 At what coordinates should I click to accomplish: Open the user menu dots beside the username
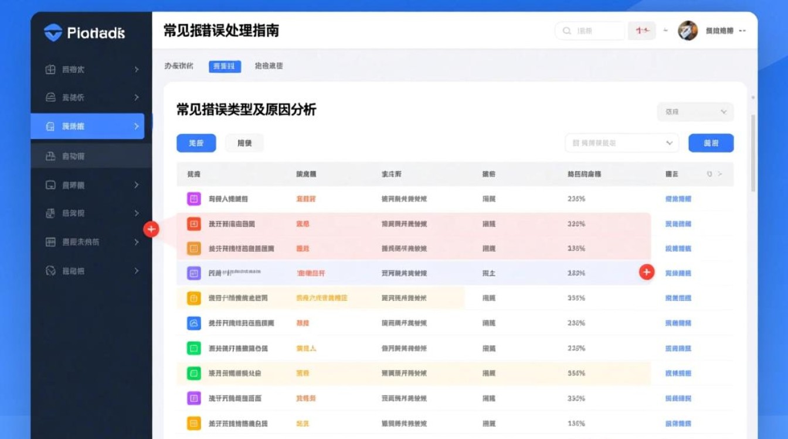(743, 30)
